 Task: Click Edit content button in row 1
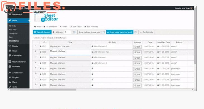coord(137,47)
